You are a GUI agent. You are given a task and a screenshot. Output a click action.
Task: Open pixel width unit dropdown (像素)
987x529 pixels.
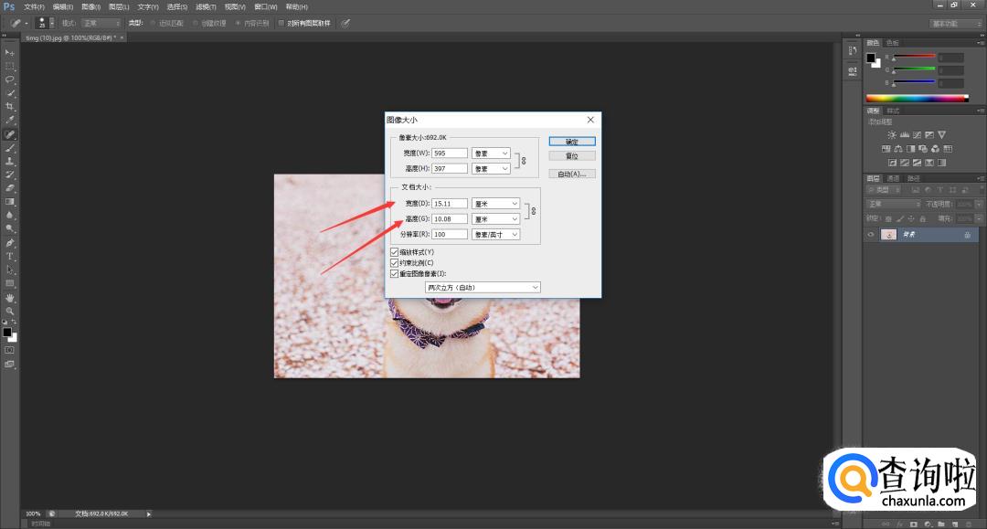click(491, 153)
